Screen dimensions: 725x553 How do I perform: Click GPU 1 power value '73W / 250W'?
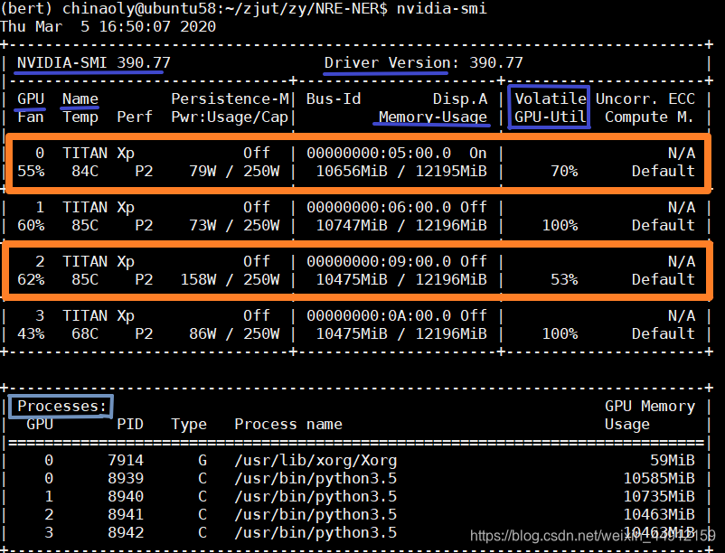coord(234,225)
